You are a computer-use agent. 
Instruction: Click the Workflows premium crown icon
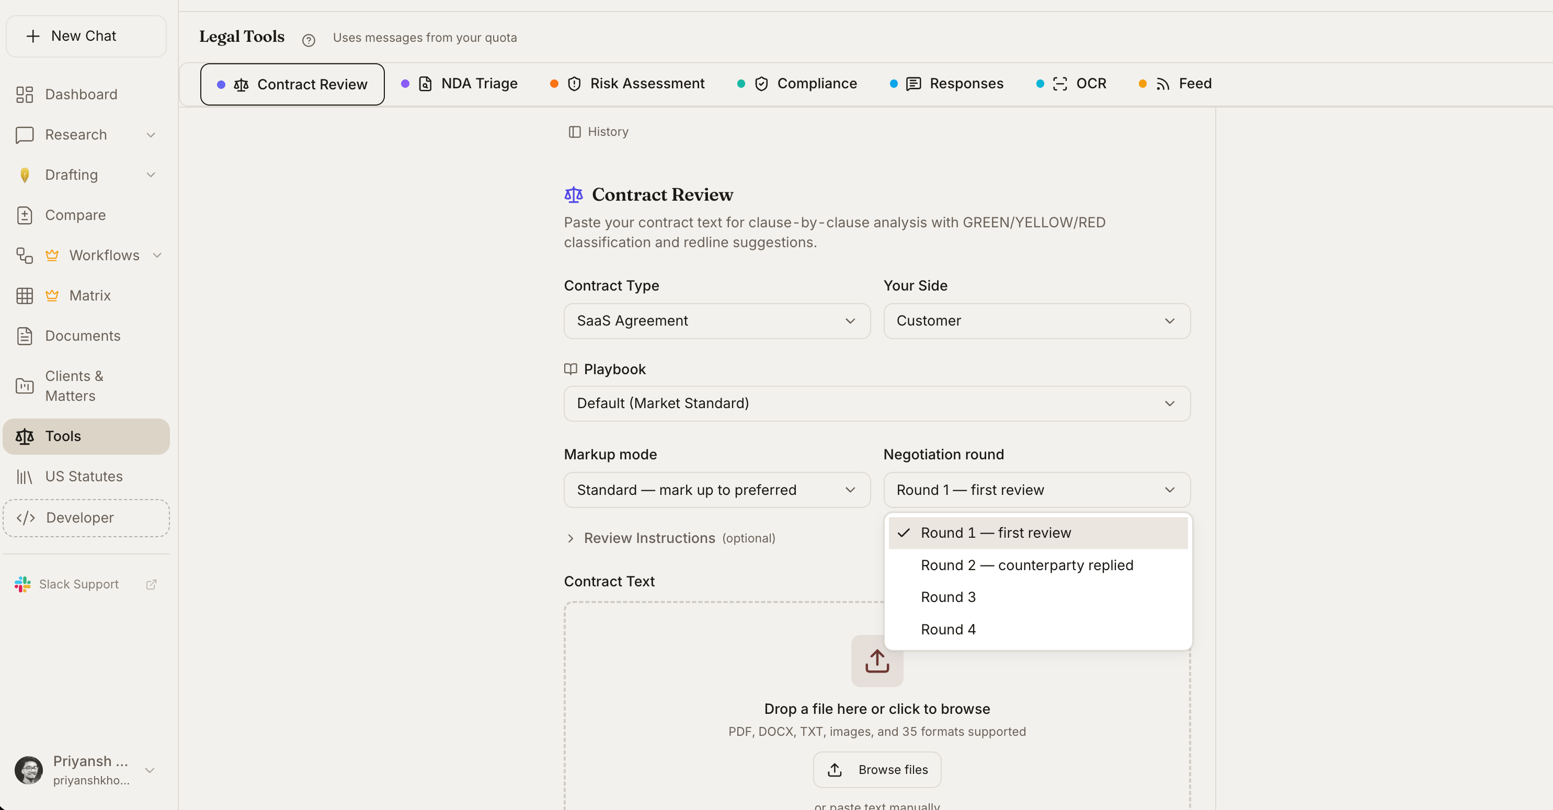pos(52,256)
